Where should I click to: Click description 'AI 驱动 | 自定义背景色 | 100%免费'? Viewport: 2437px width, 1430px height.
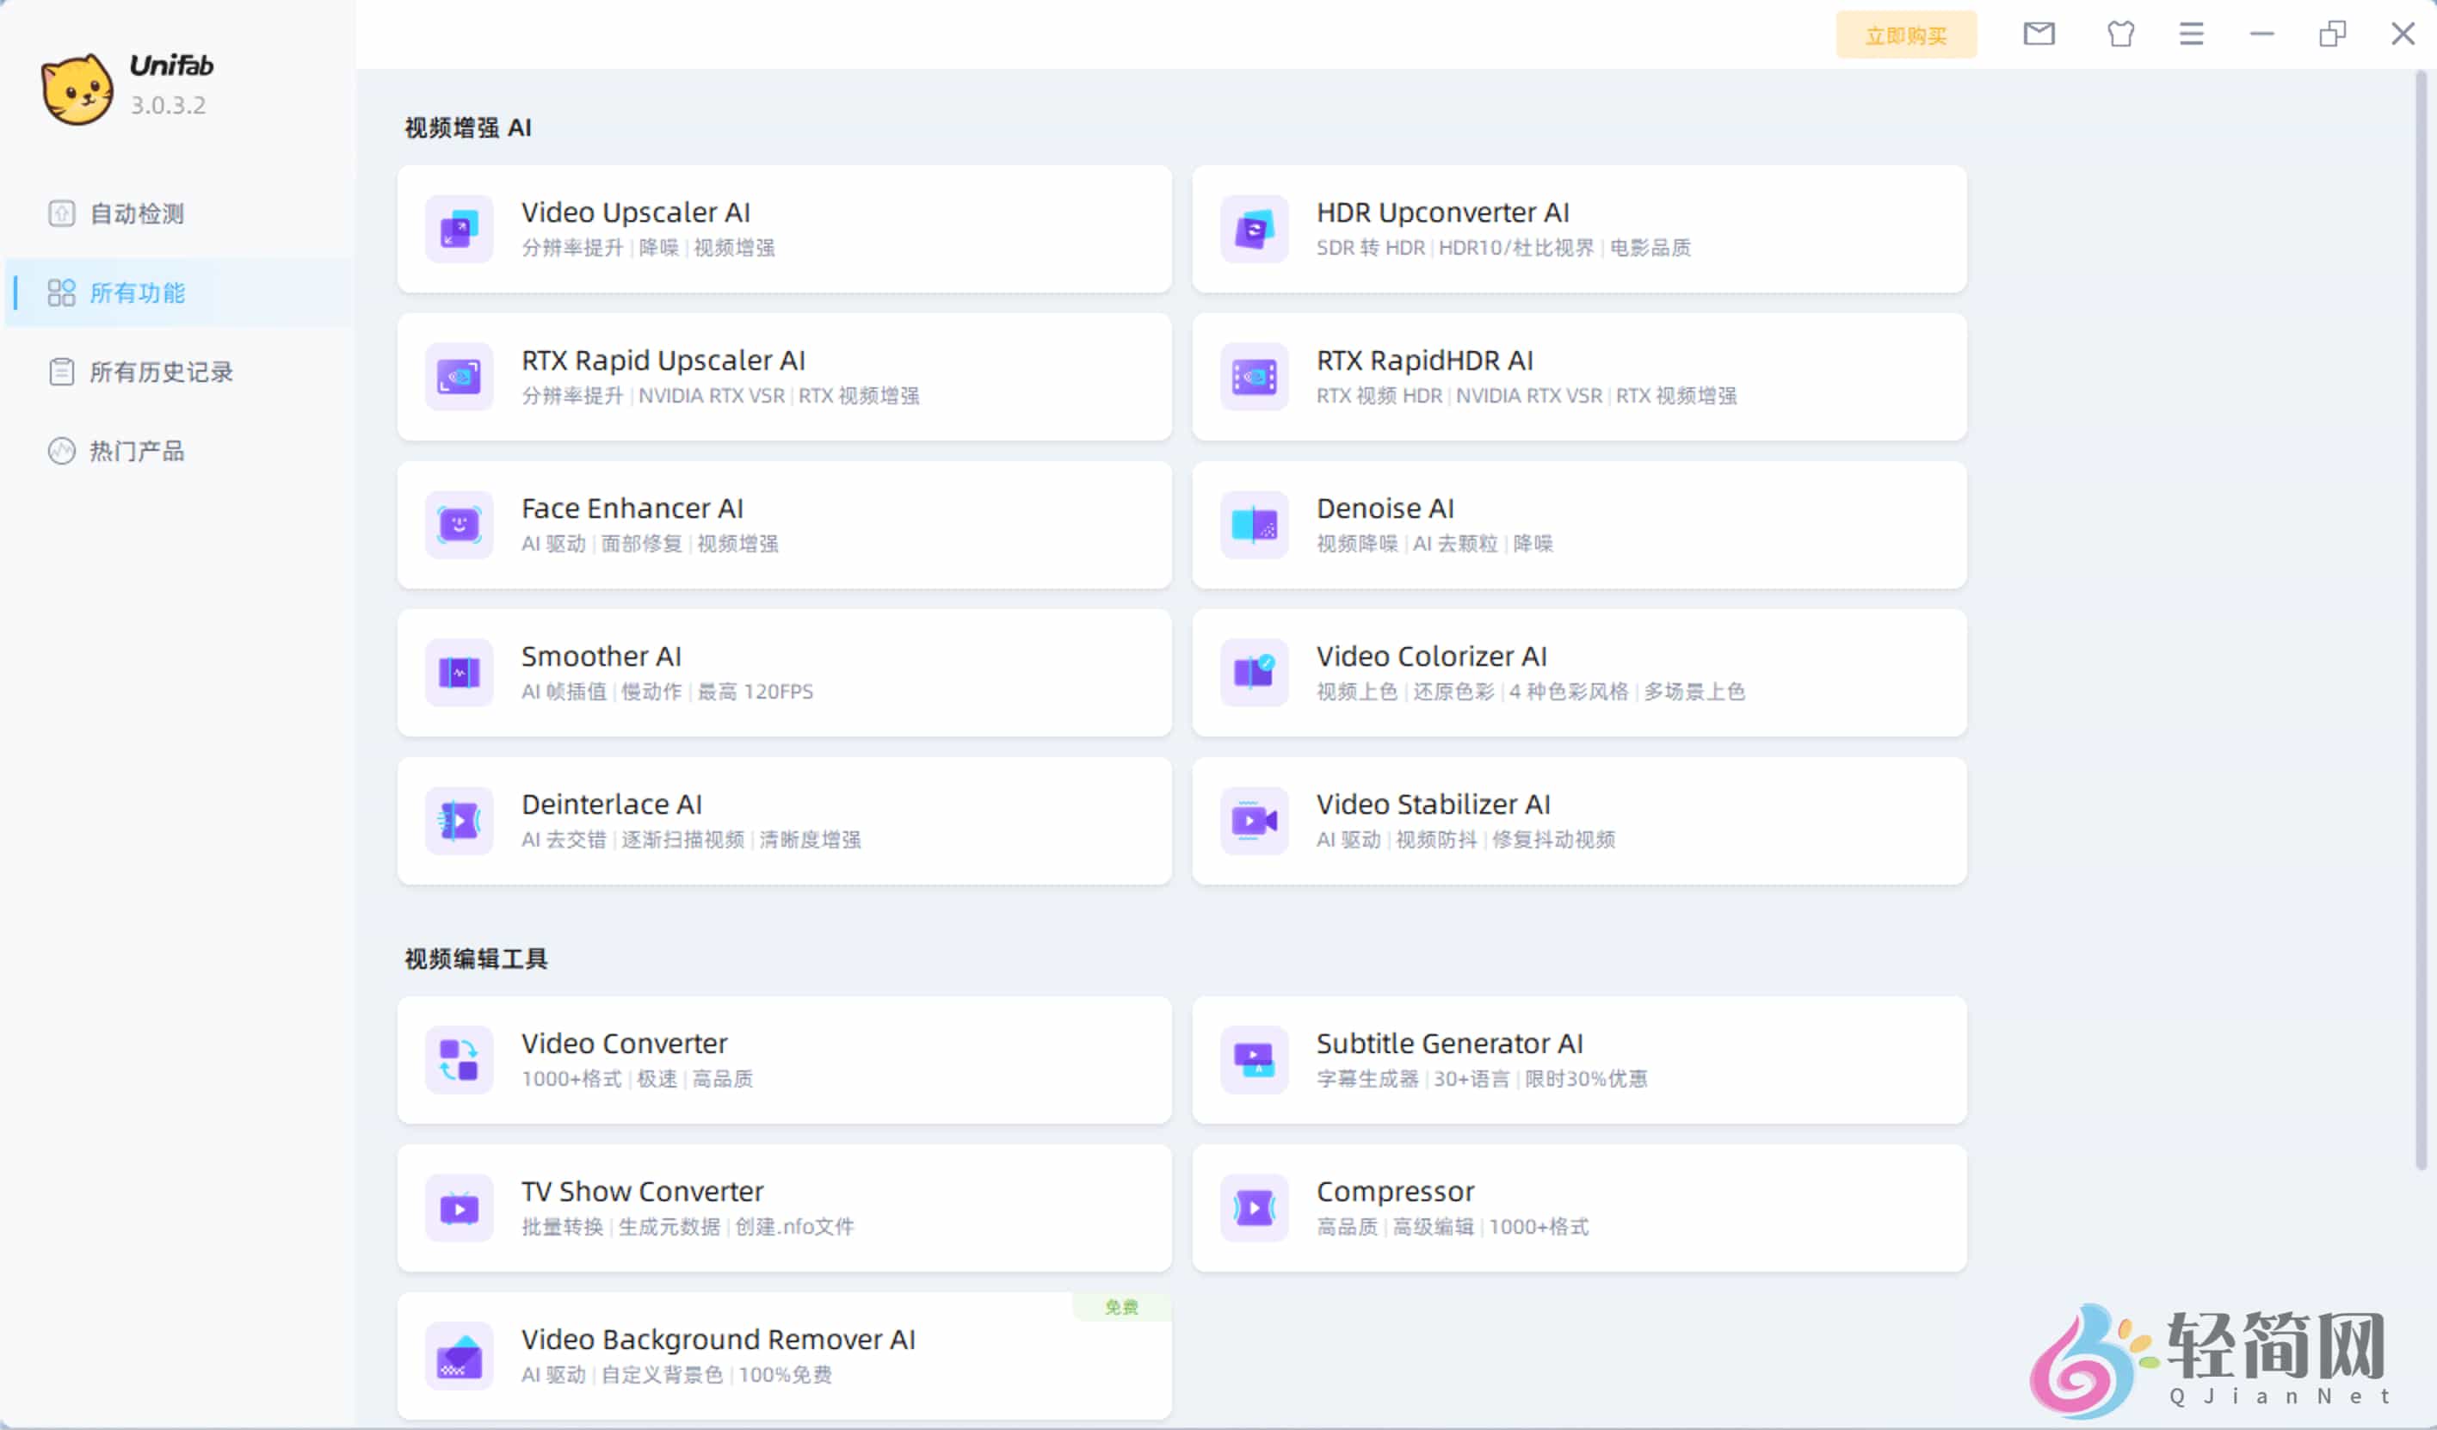pos(677,1374)
